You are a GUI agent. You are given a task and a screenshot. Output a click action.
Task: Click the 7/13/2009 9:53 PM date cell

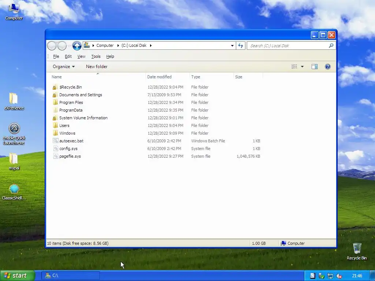pyautogui.click(x=164, y=95)
